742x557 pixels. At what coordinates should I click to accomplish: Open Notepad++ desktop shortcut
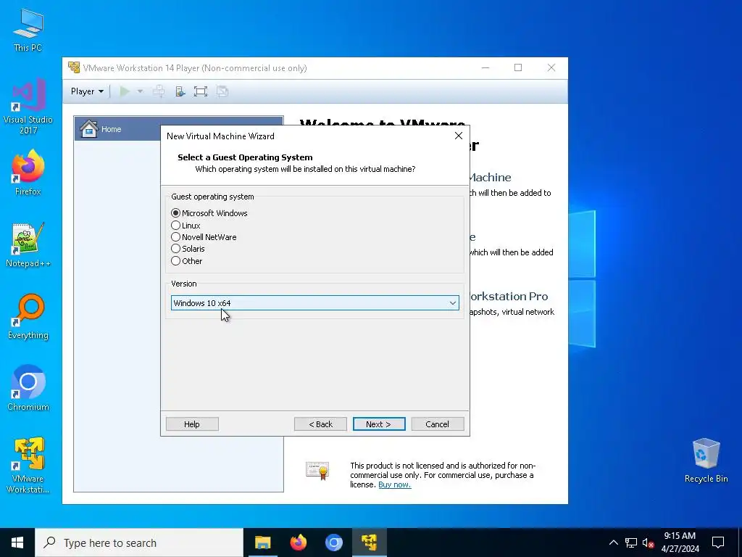(x=28, y=245)
